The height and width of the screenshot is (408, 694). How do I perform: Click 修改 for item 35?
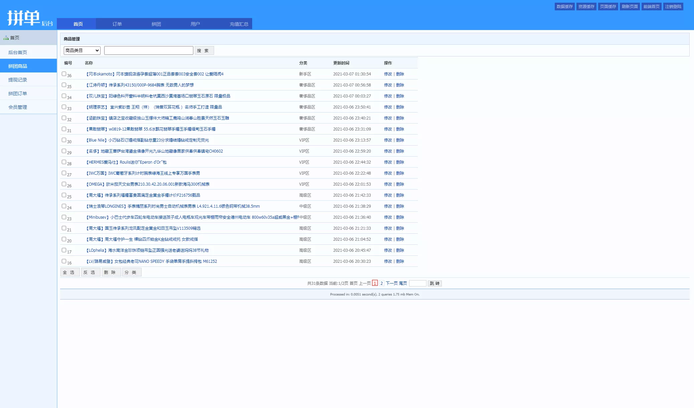tap(388, 85)
